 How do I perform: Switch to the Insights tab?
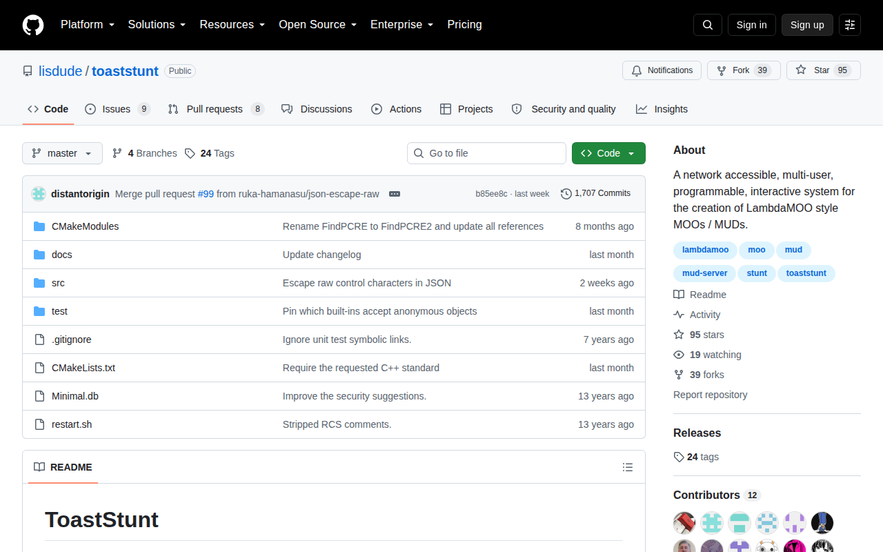(662, 109)
